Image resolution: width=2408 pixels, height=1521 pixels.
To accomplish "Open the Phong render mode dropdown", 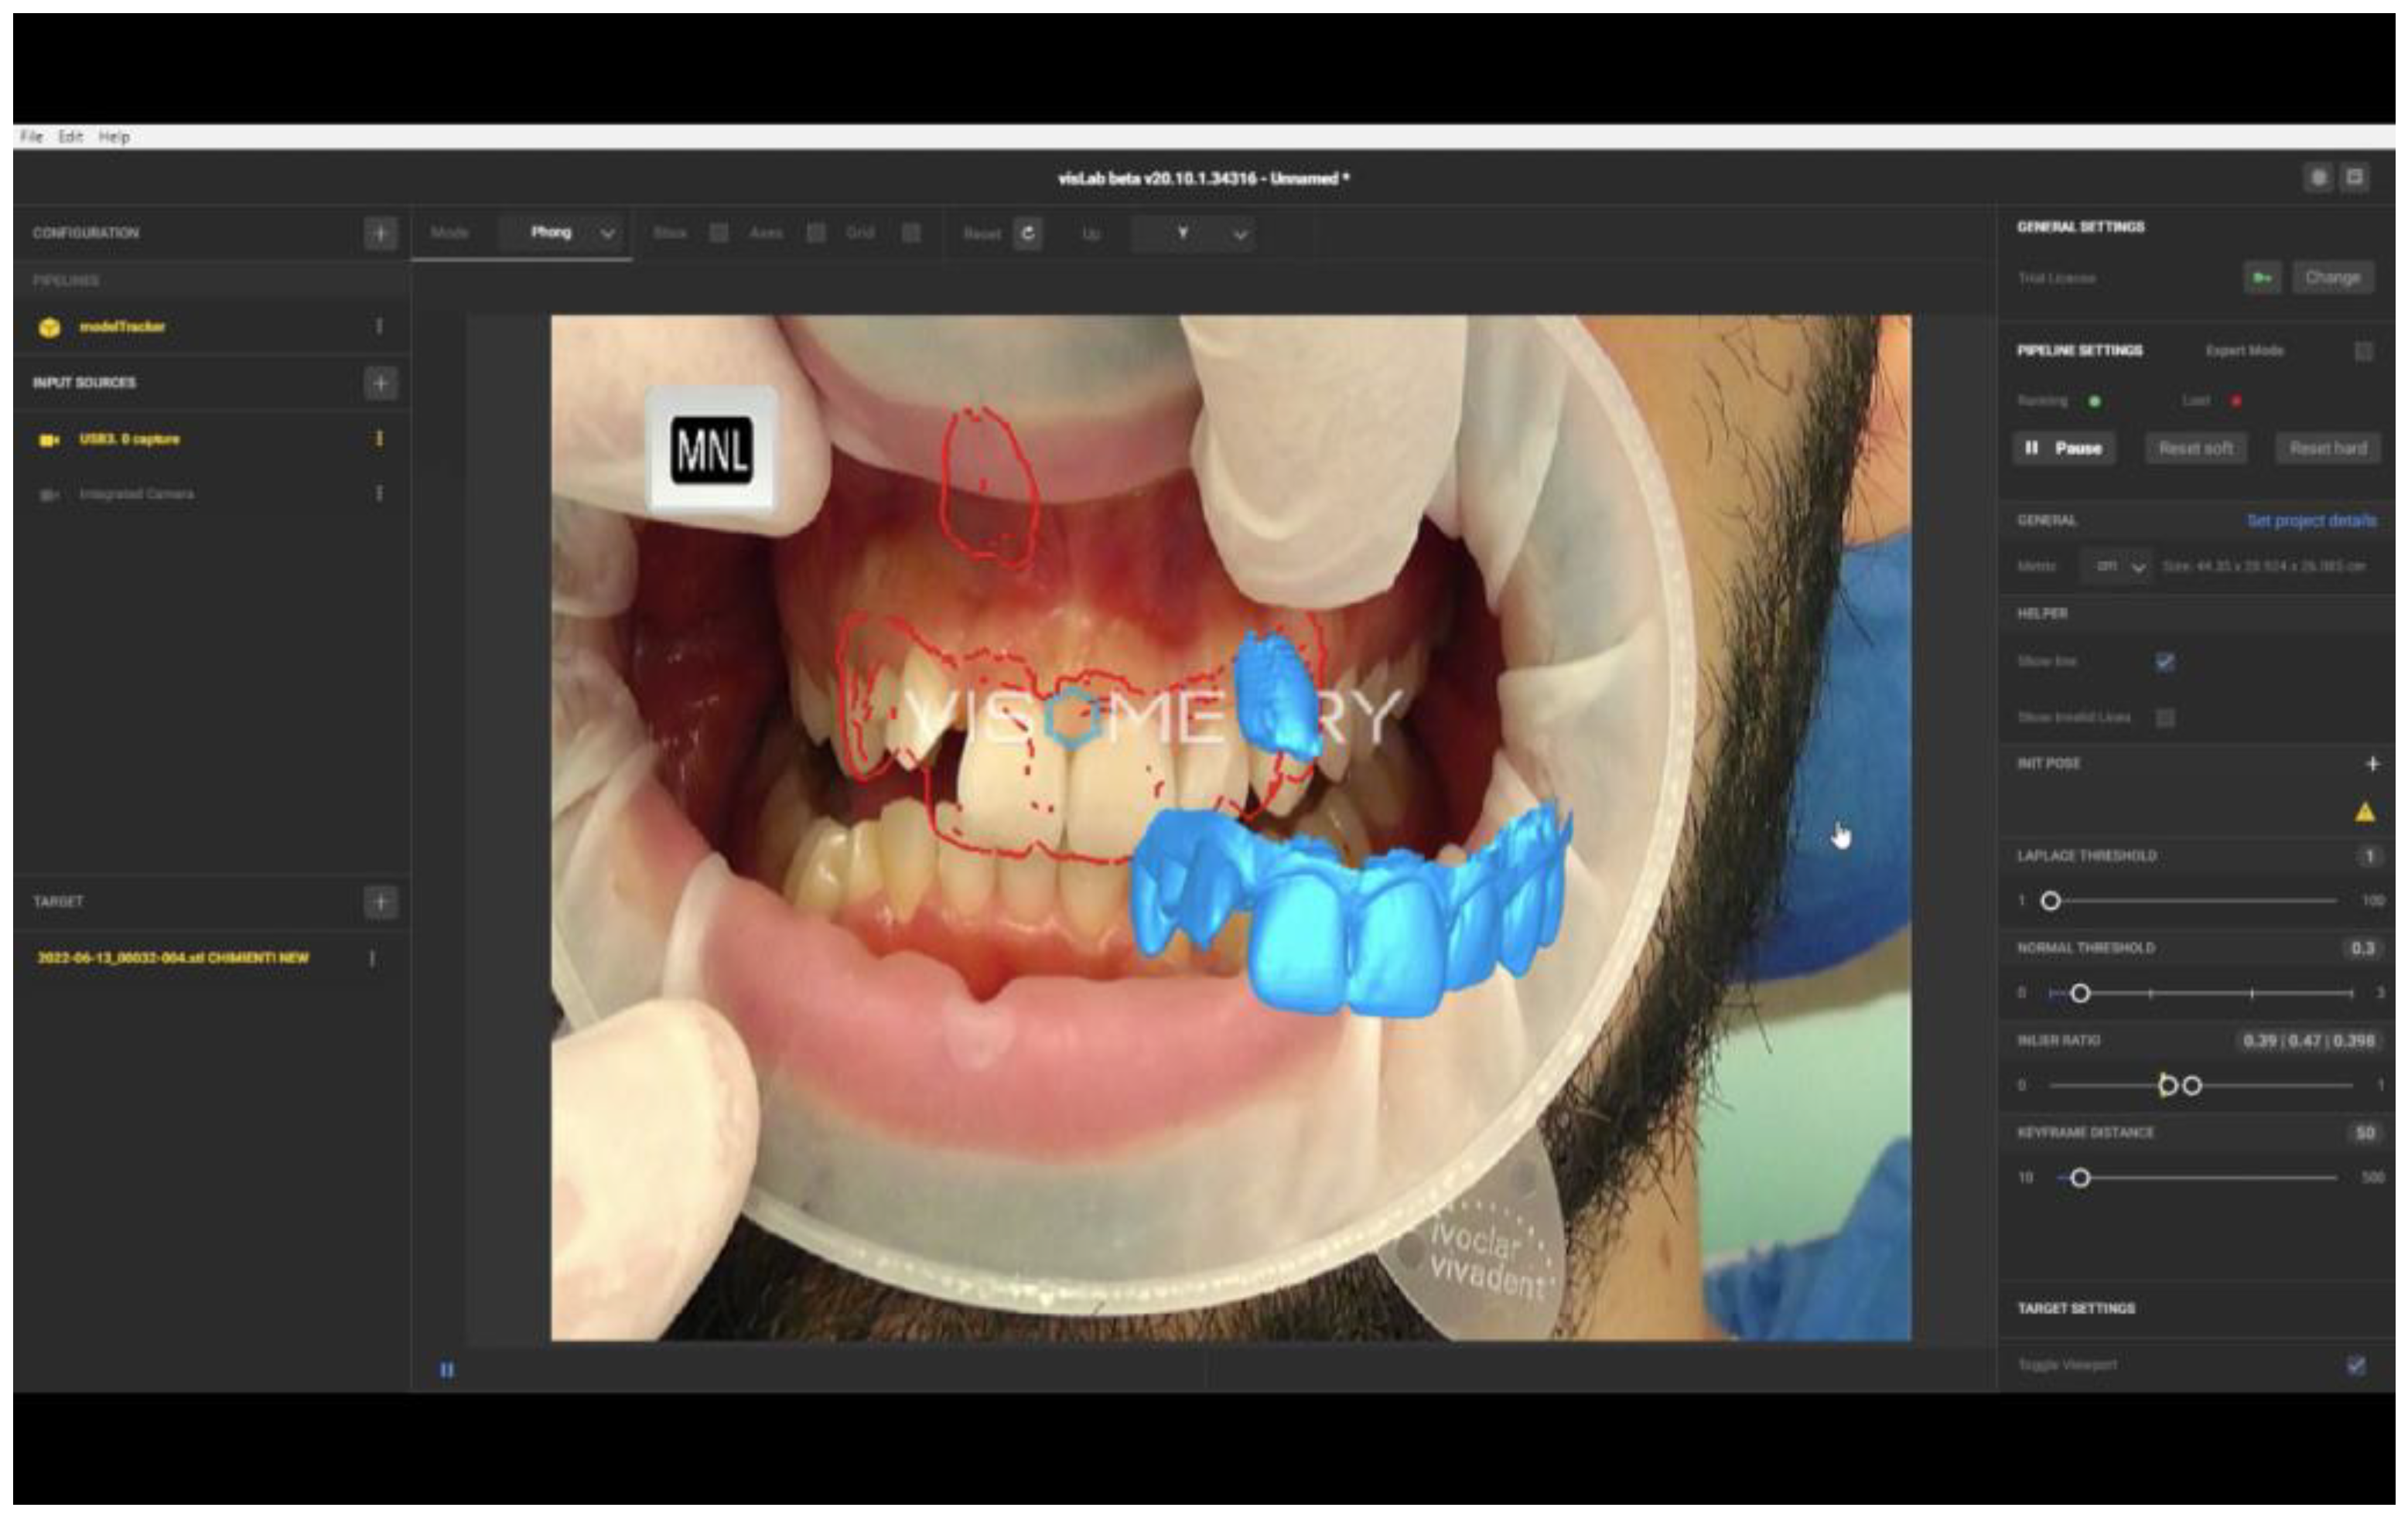I will (x=567, y=233).
